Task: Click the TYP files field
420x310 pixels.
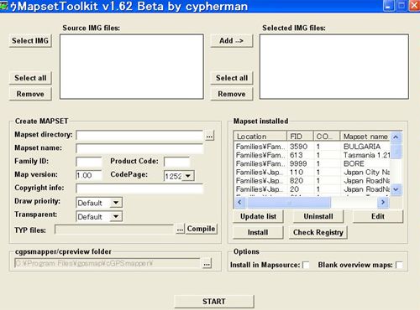Action: coord(114,230)
